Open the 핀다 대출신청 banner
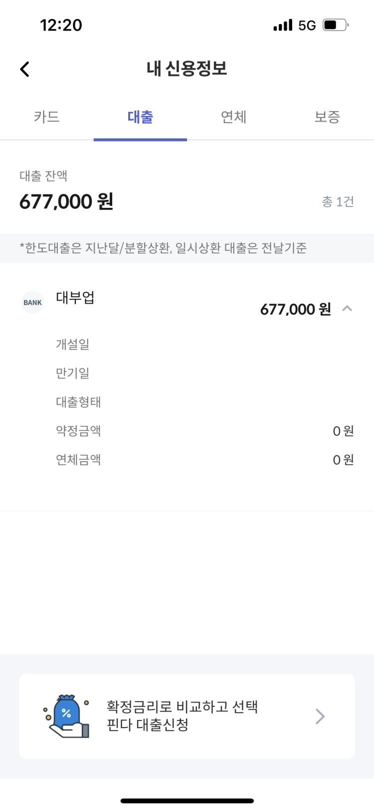Image resolution: width=374 pixels, height=811 pixels. 187,716
